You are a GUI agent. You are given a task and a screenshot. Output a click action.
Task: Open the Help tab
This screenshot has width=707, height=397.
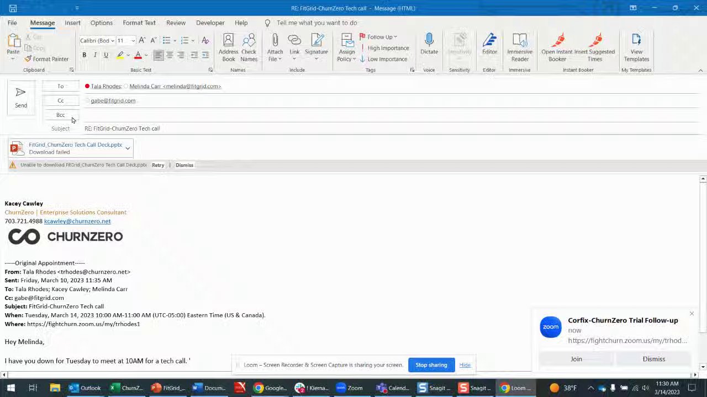click(241, 23)
